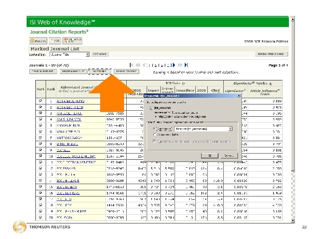Open the 'Sorted by' Journal Title dropdown
Viewport: 319px width, 239px height.
tap(70, 54)
